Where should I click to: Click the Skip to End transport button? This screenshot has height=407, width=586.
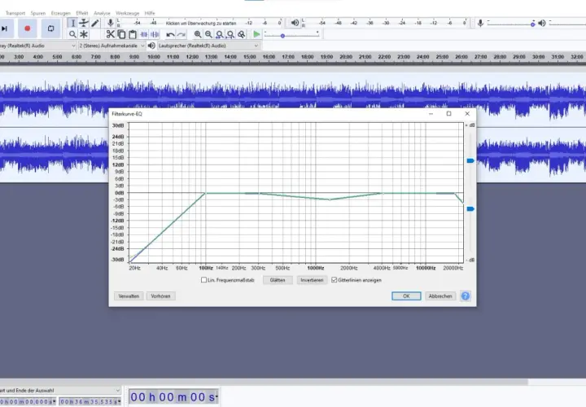click(x=5, y=28)
